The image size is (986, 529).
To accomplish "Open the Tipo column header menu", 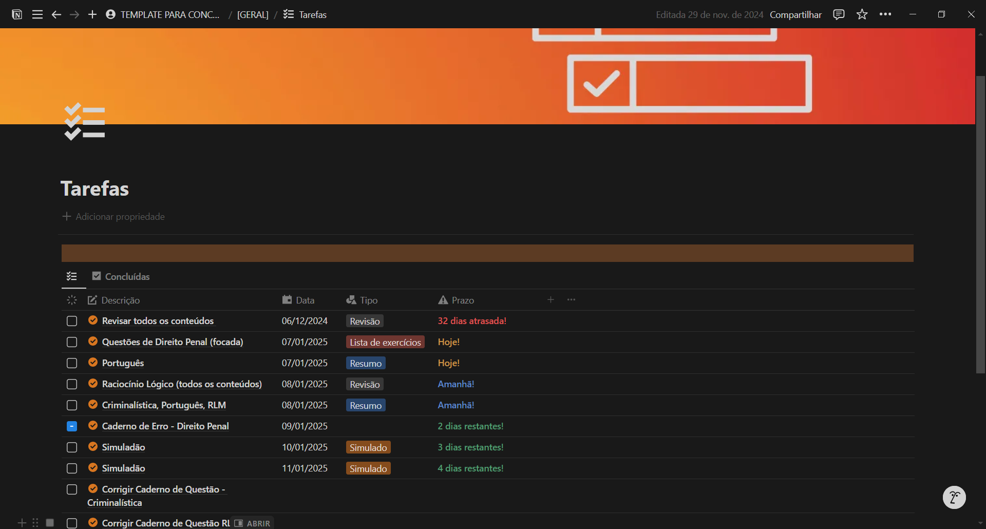I will pos(363,300).
